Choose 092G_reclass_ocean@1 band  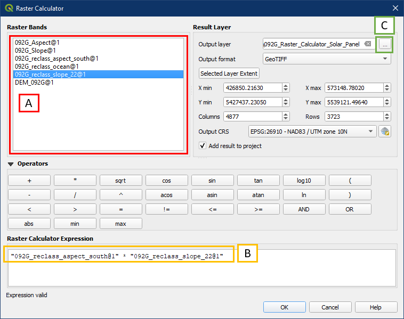pos(47,67)
